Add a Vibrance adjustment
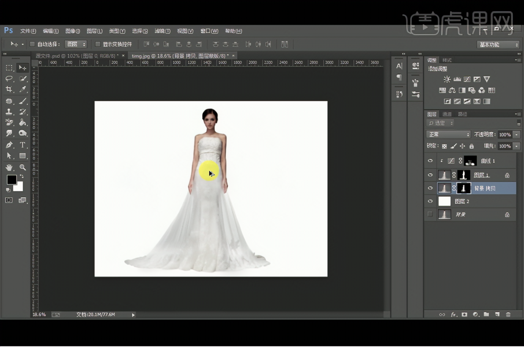 click(x=487, y=79)
